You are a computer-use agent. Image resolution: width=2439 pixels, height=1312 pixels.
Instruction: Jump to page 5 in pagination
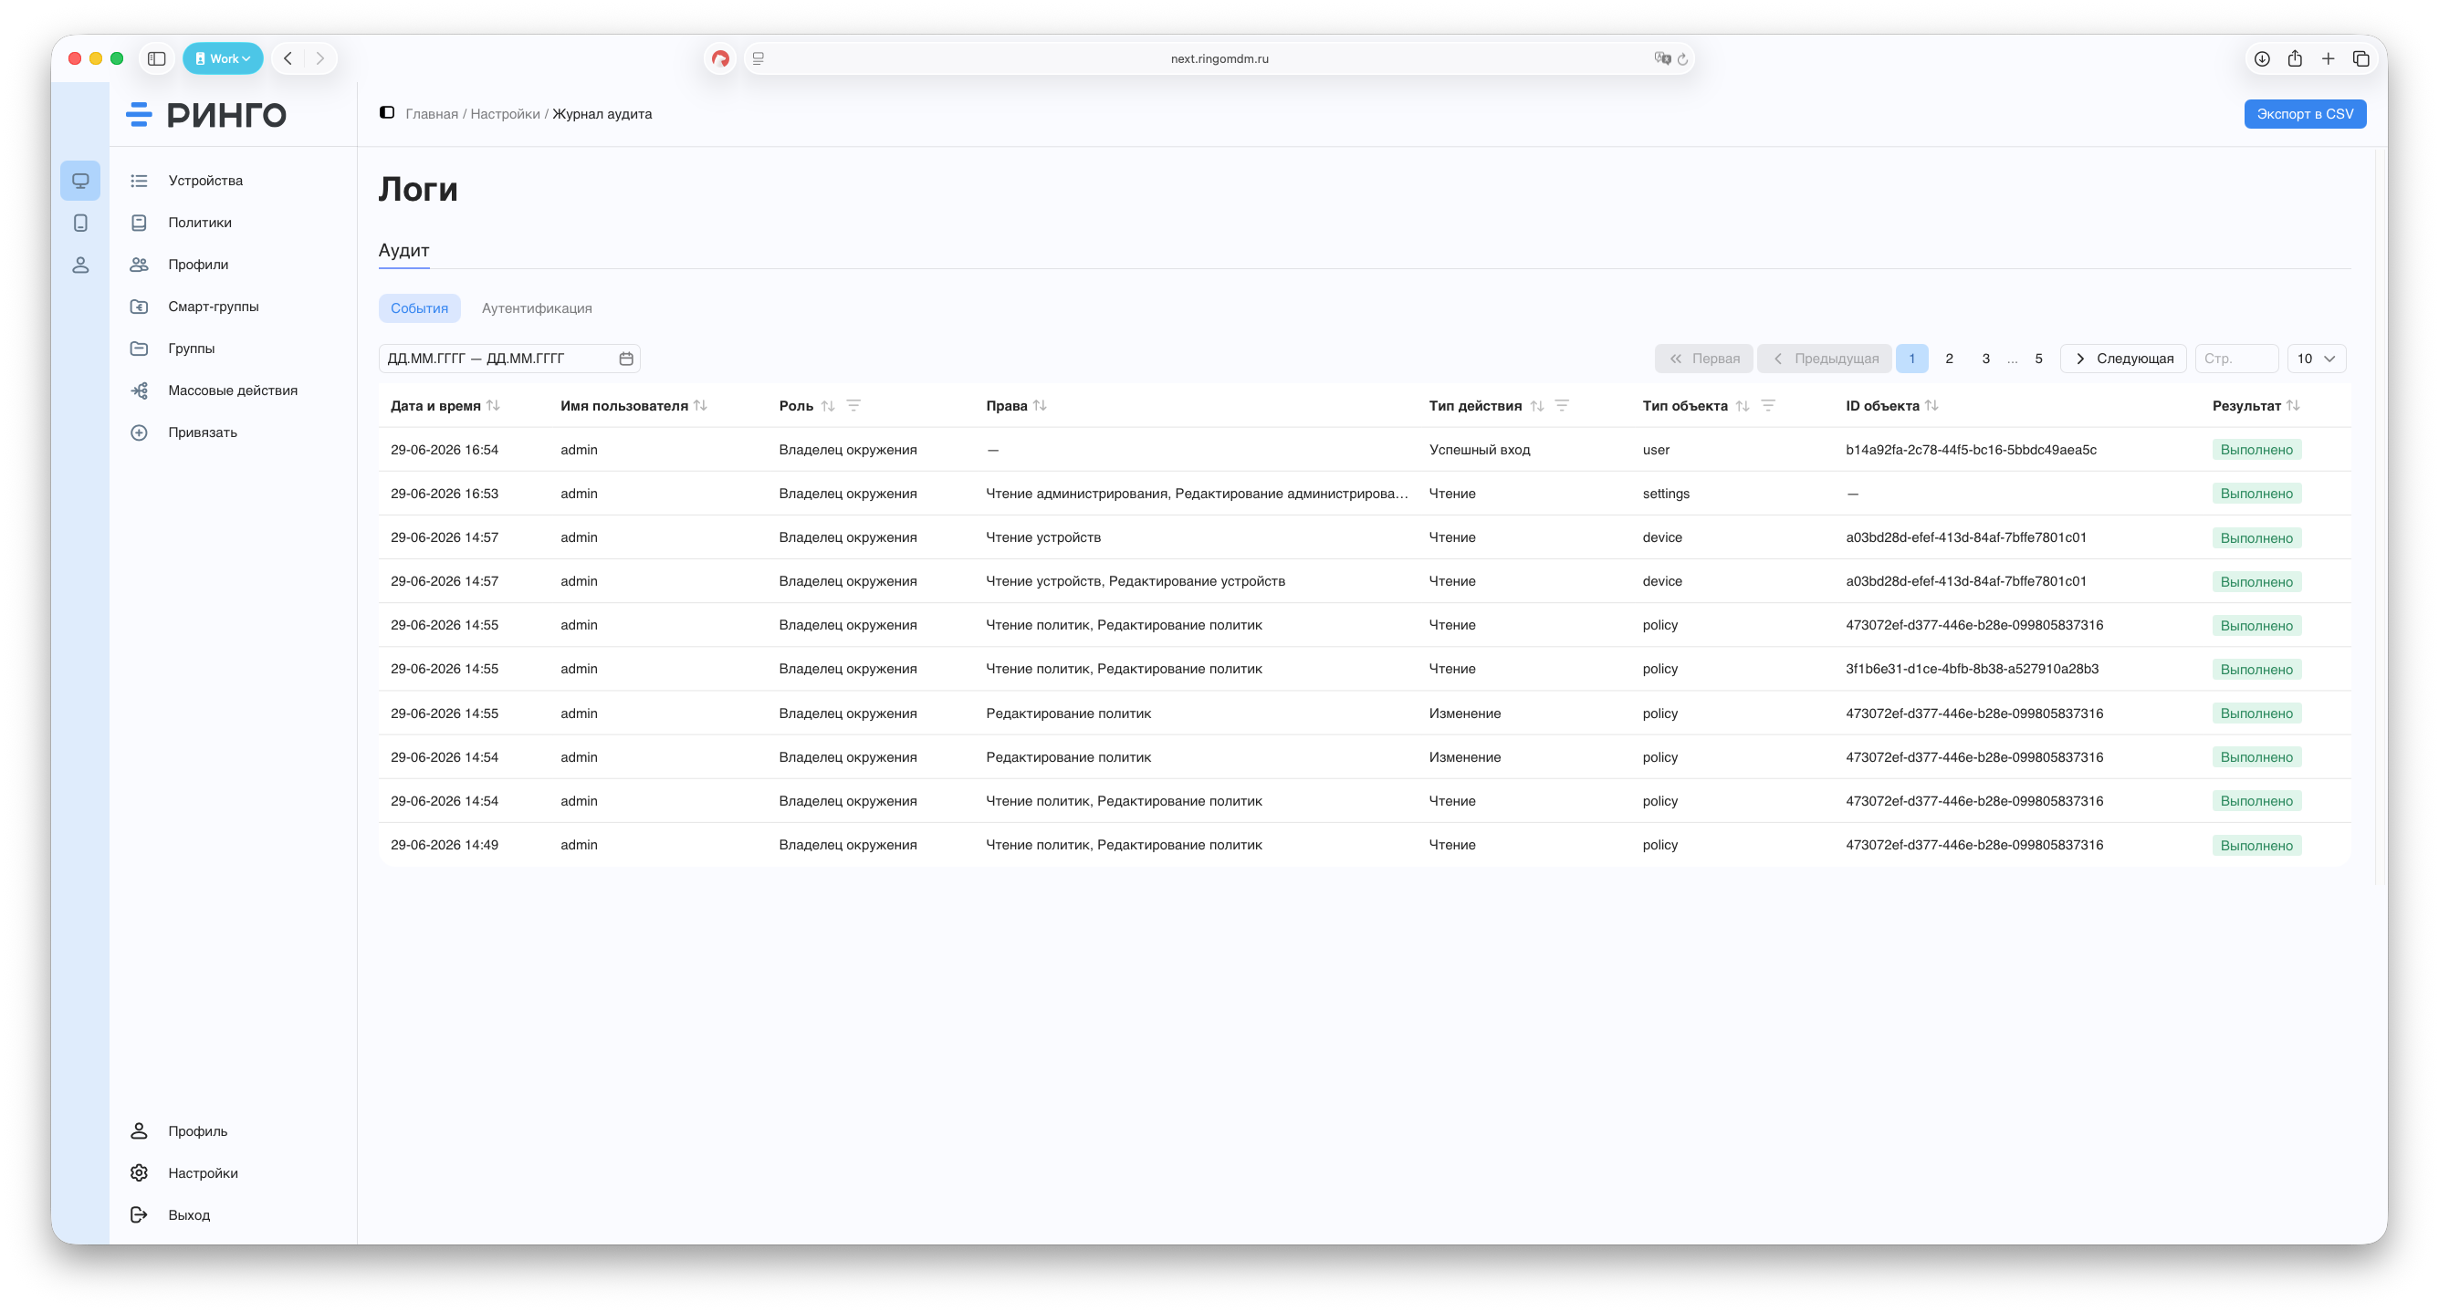point(2038,359)
